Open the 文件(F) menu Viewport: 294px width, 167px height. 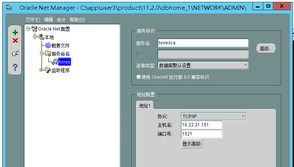coord(33,20)
